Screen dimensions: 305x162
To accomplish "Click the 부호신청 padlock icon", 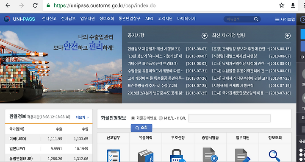I will pos(178,155).
